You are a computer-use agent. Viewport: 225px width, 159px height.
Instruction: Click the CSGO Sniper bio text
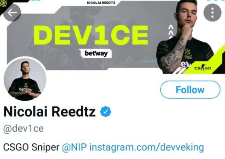pos(31,147)
